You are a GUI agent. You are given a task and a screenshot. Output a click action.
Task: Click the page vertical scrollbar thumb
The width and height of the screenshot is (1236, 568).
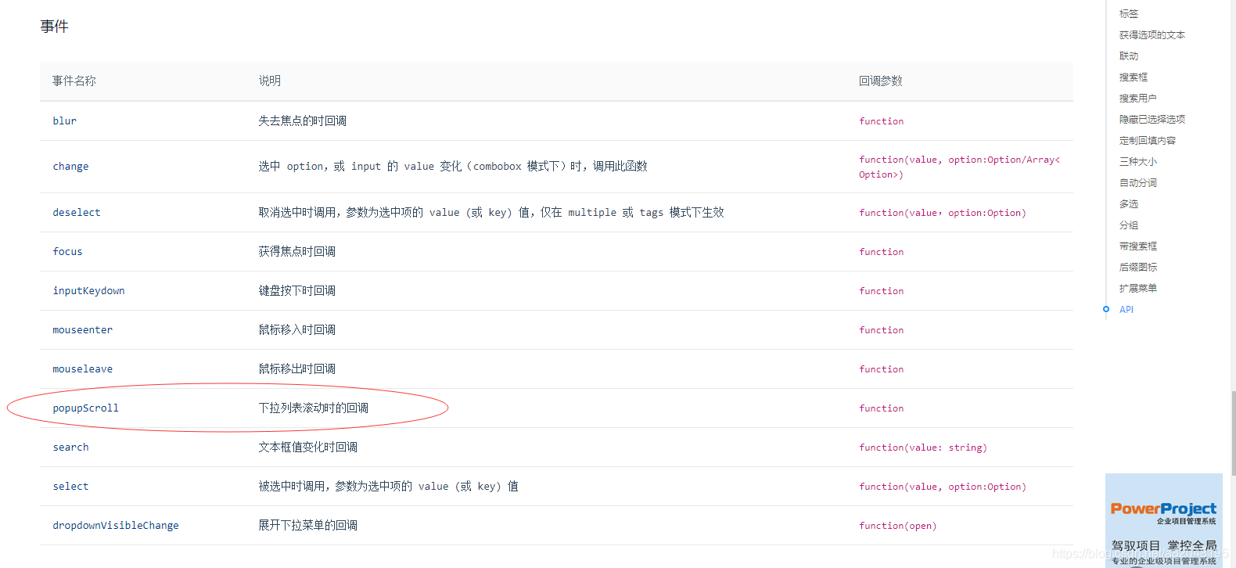1234,433
